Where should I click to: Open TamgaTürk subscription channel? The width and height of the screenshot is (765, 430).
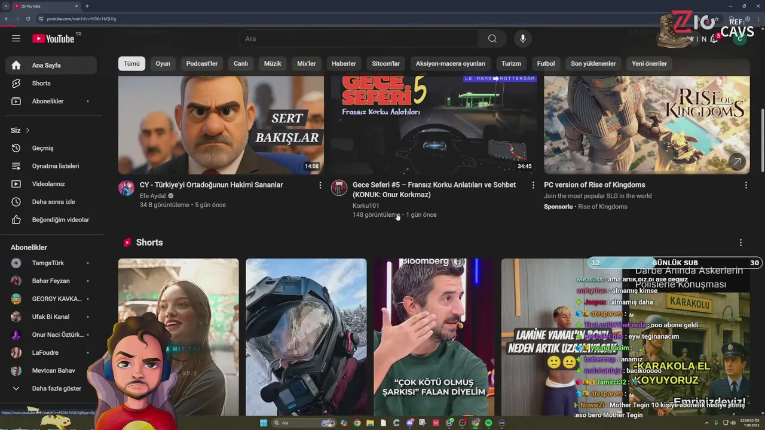[x=51, y=263]
